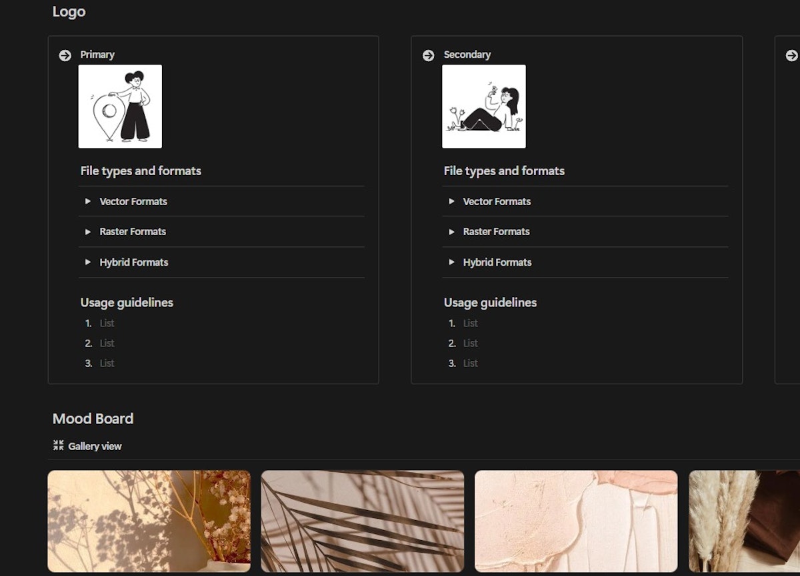Click the Gallery view grid icon

(x=58, y=445)
